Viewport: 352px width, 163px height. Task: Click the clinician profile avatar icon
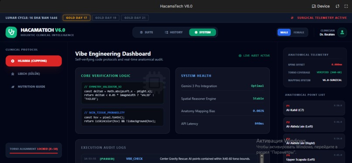click(x=342, y=32)
